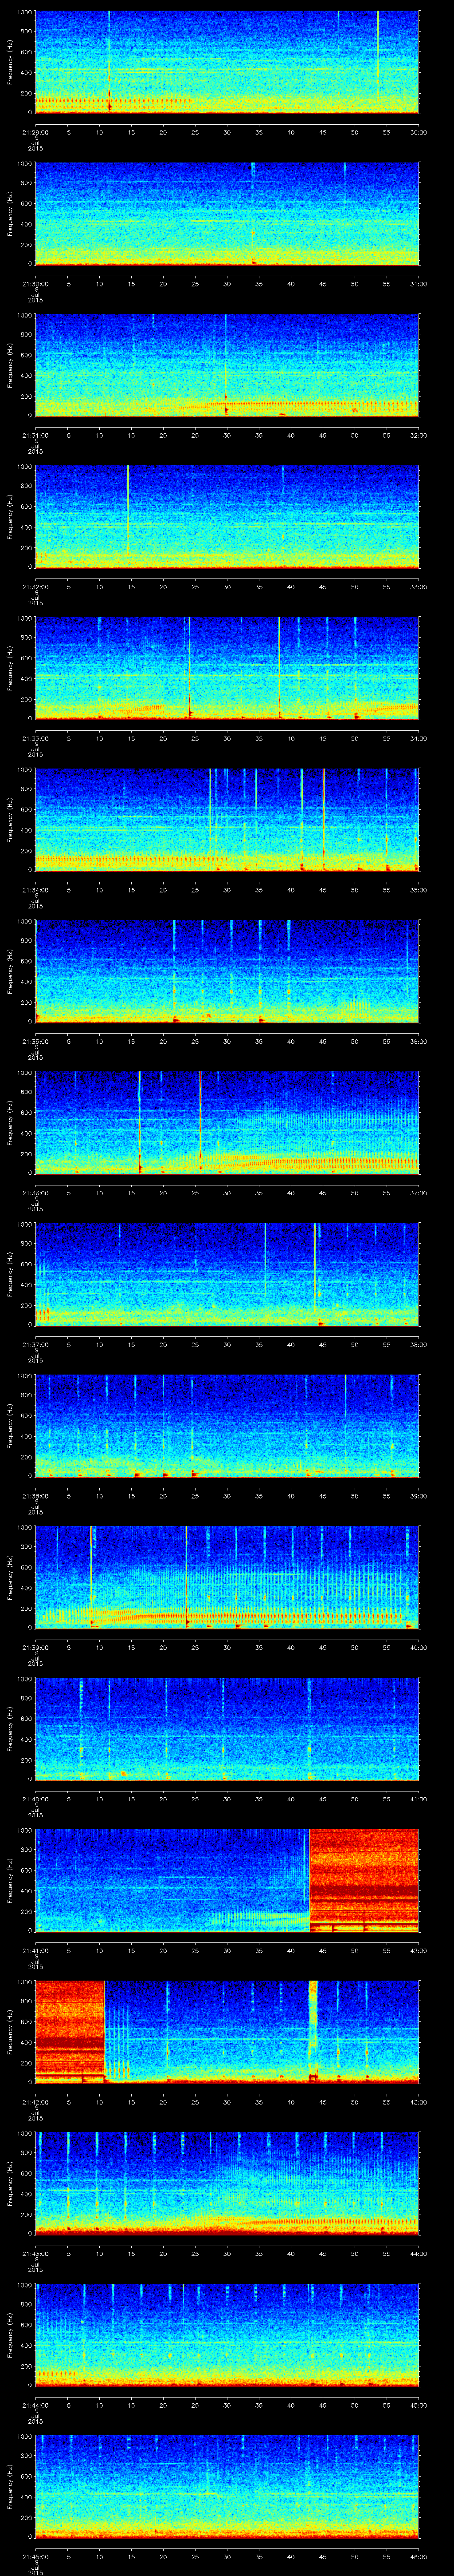Click the spectrogram panel starting at 21:35:00
Image resolution: width=454 pixels, height=2576 pixels.
pos(227,971)
